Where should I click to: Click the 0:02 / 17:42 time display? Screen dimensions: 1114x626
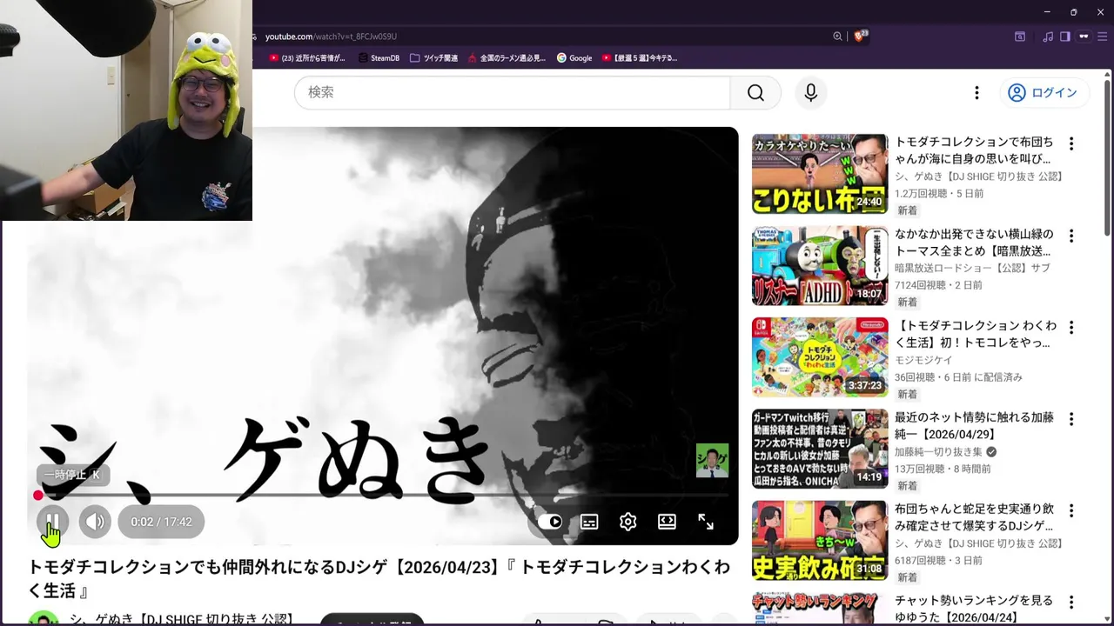161,522
